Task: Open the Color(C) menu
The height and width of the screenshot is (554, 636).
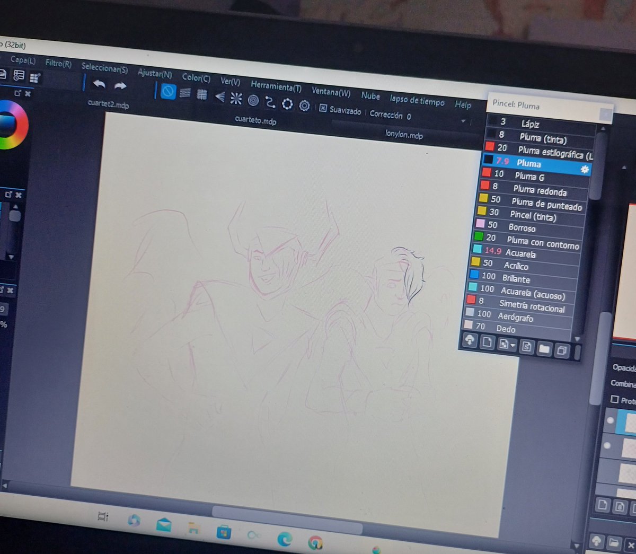Action: pyautogui.click(x=196, y=78)
